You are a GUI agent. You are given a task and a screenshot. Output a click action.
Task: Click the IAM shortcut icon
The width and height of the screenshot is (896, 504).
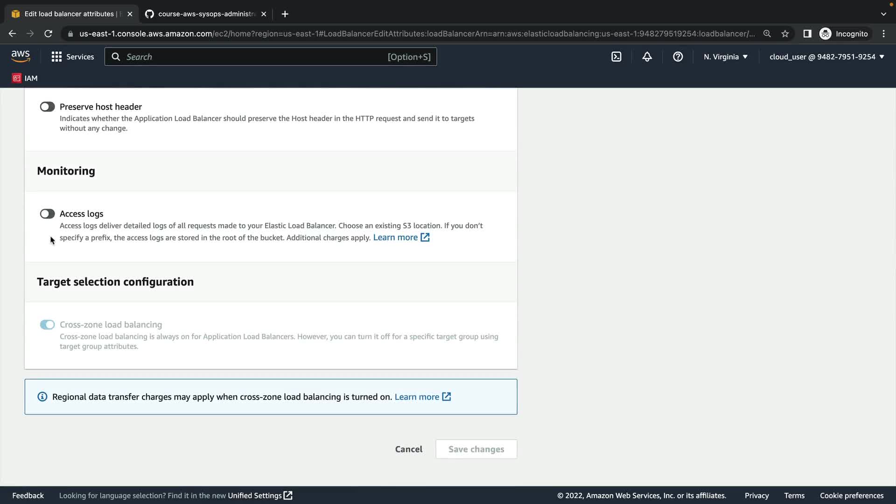point(17,78)
